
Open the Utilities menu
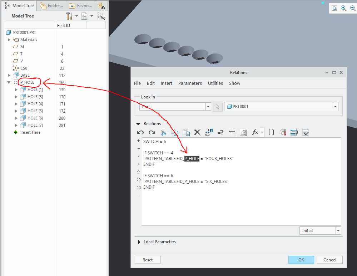pos(215,83)
